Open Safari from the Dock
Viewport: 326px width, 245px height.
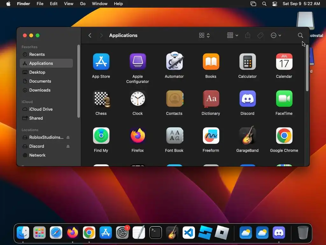pyautogui.click(x=56, y=233)
